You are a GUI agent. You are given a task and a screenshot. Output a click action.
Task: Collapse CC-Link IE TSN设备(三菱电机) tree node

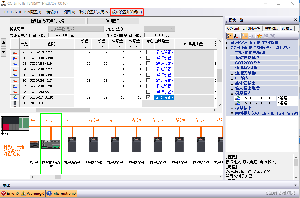pyautogui.click(x=228, y=48)
